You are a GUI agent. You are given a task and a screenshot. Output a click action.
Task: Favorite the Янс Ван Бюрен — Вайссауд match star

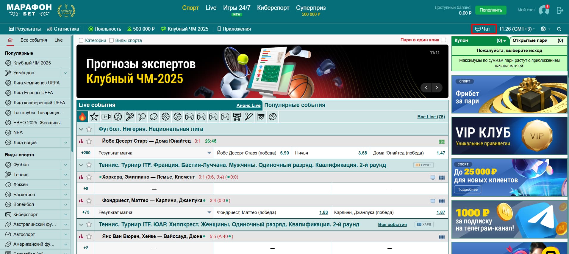tap(89, 236)
